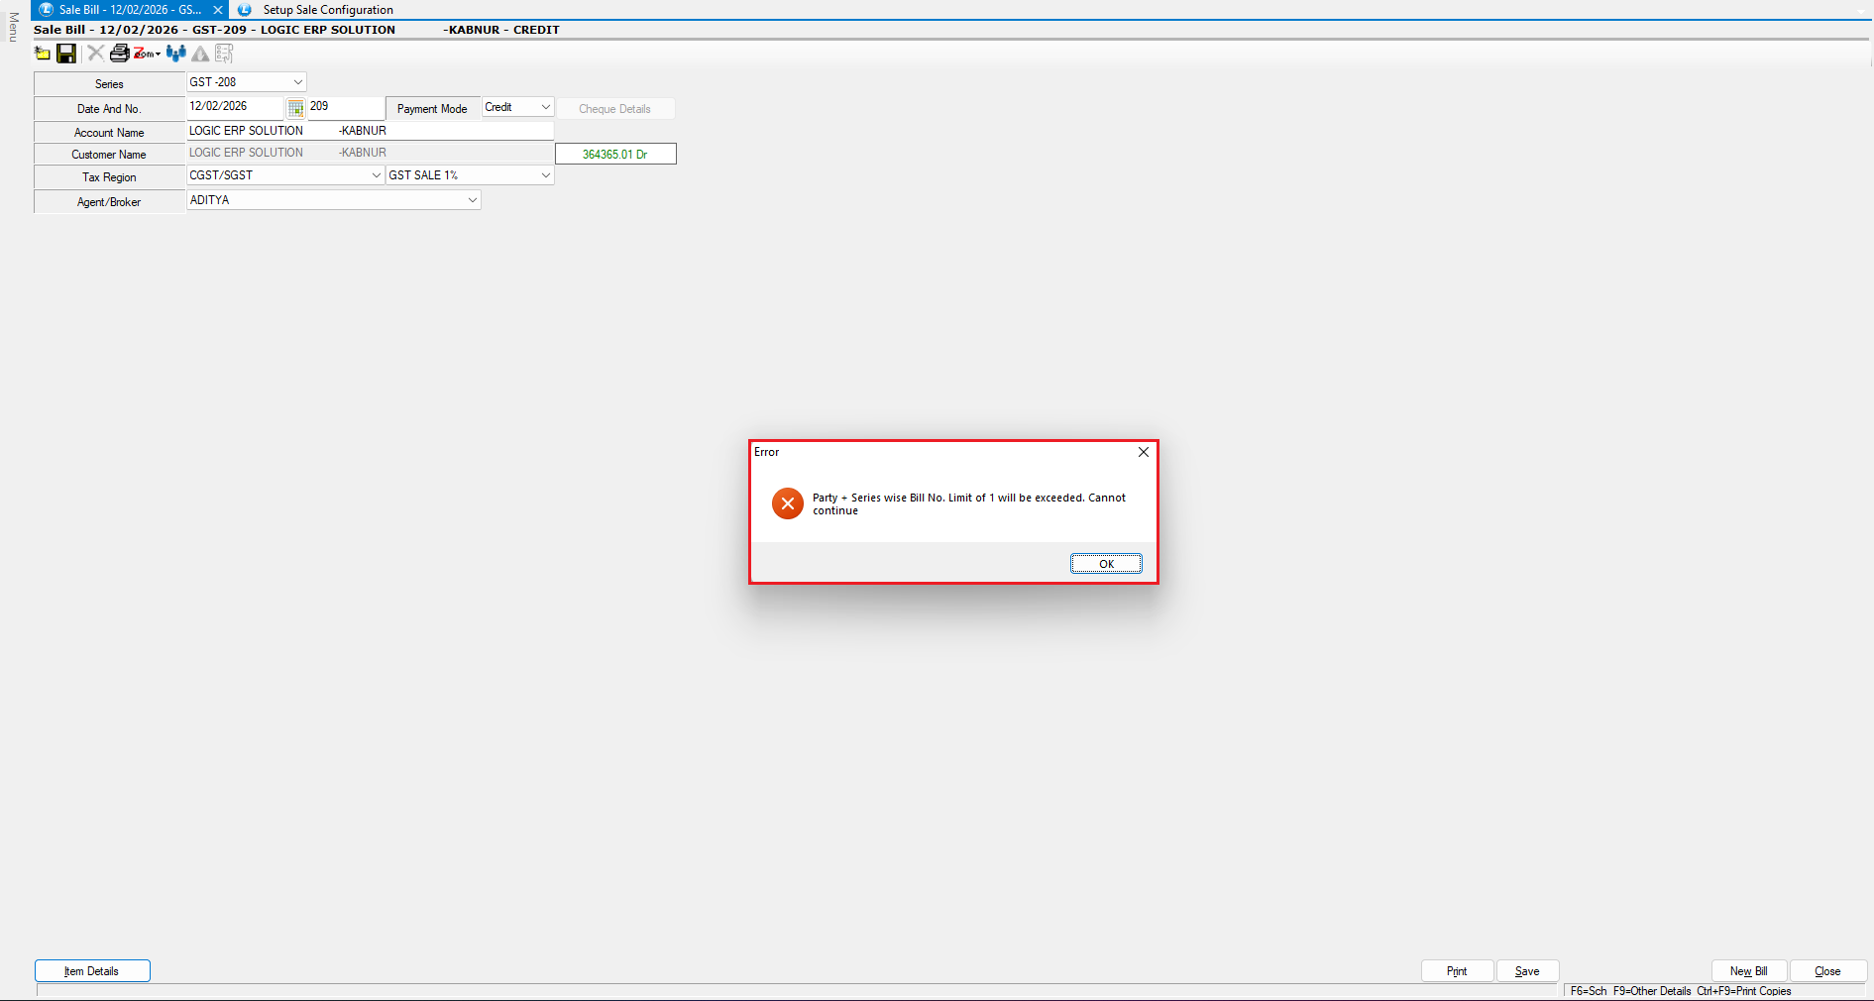
Task: Expand the Agent/Broker ADITYA dropdown
Action: pyautogui.click(x=472, y=200)
